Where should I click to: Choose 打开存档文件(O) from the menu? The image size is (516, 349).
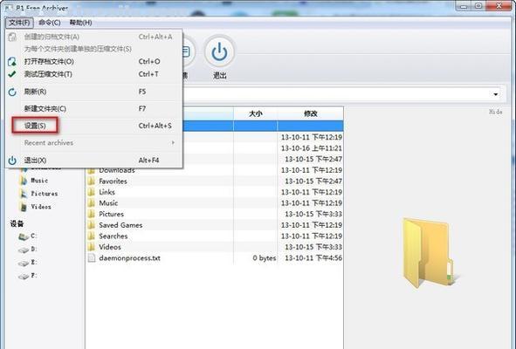94,61
